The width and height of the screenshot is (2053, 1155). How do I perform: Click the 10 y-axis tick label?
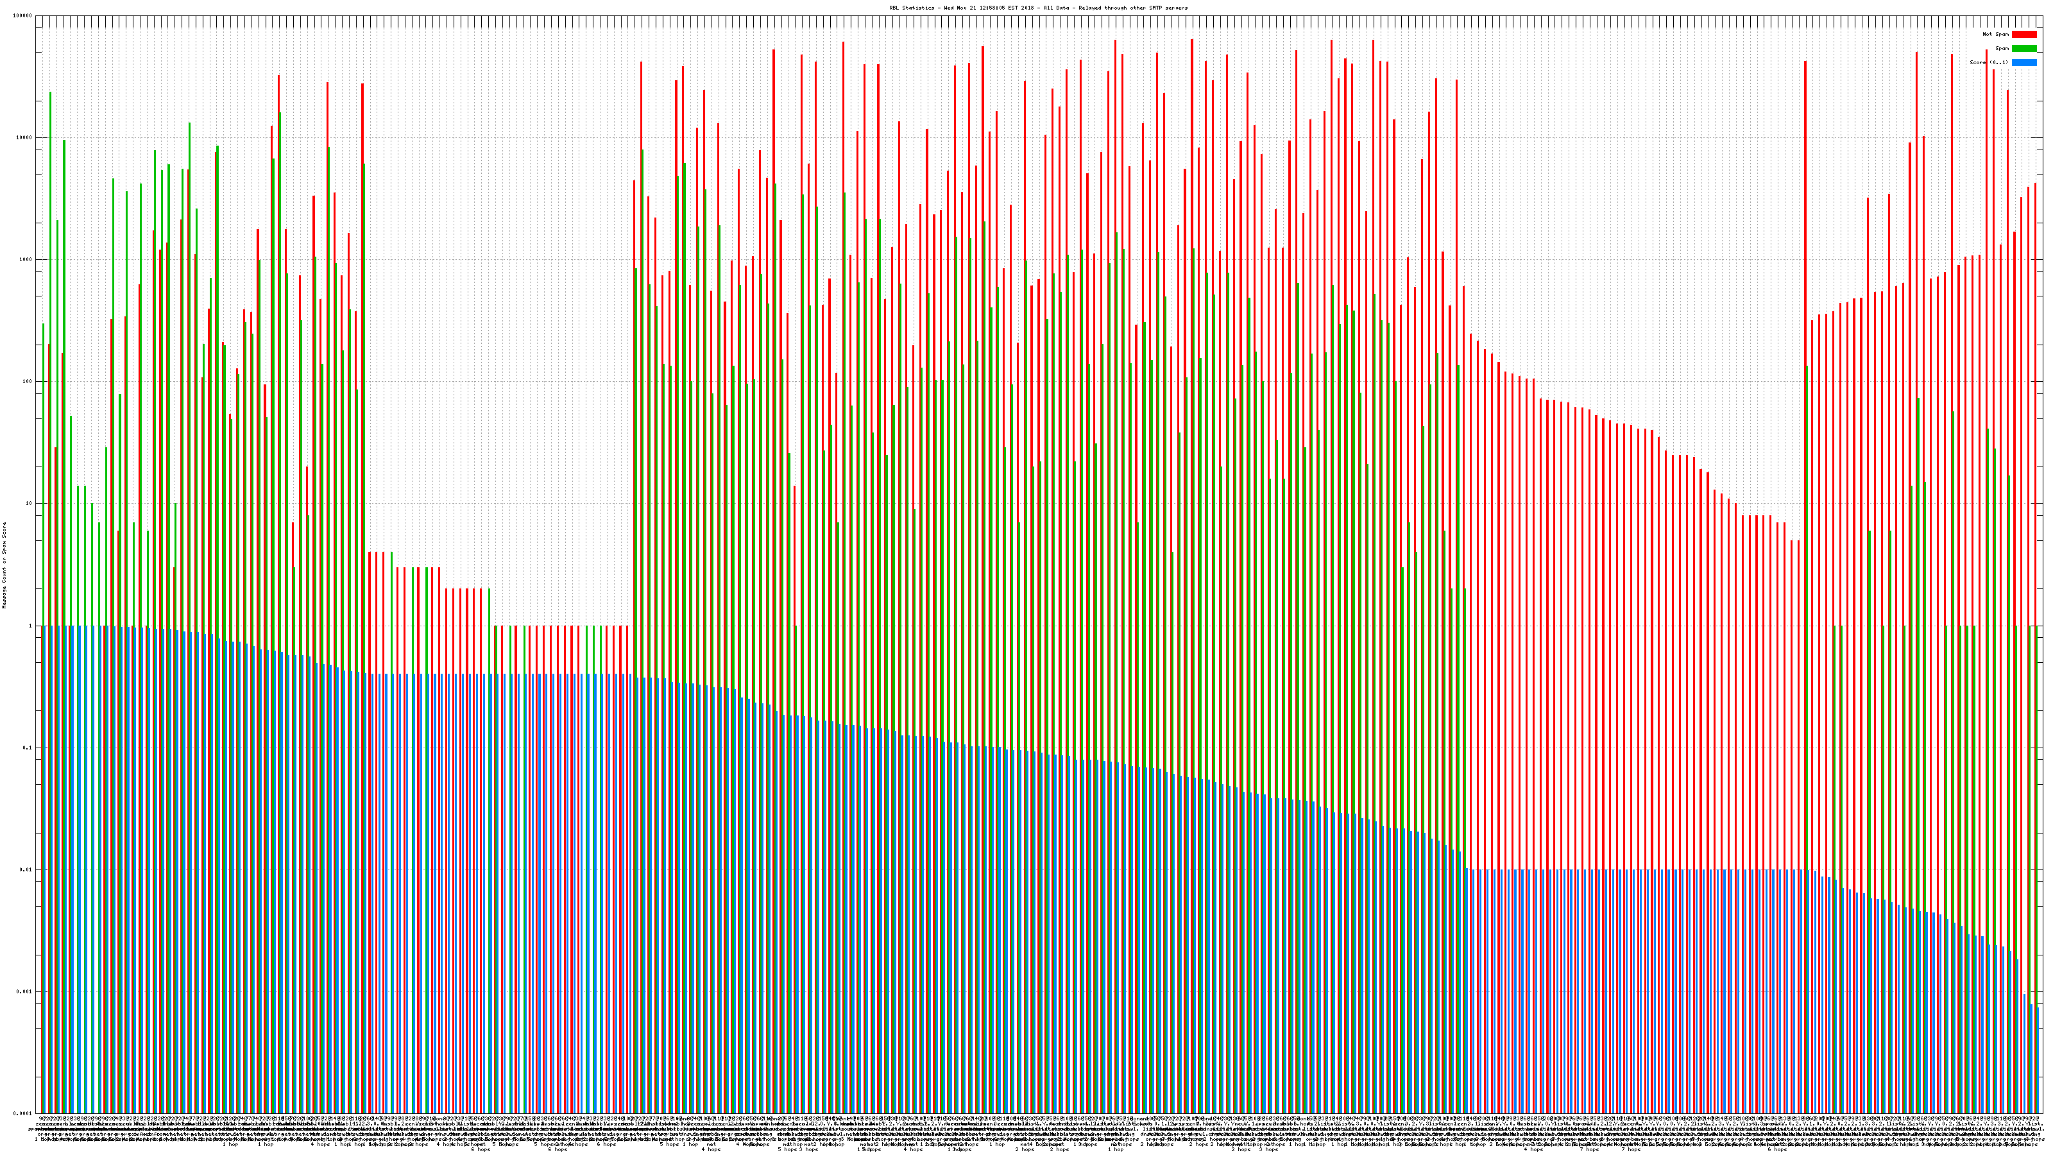pos(29,504)
